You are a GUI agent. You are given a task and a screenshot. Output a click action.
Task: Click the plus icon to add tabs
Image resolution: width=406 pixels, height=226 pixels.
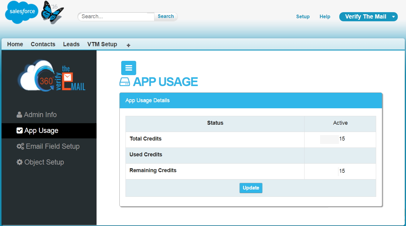click(x=129, y=45)
